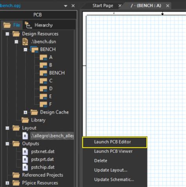Click the Referenced Projects folder icon
The height and width of the screenshot is (187, 186).
pyautogui.click(x=16, y=175)
